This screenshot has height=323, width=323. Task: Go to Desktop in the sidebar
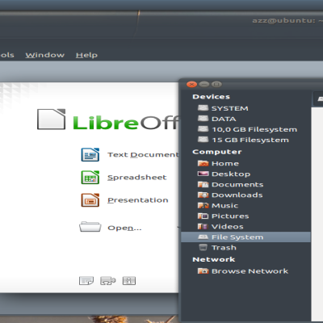pyautogui.click(x=231, y=174)
